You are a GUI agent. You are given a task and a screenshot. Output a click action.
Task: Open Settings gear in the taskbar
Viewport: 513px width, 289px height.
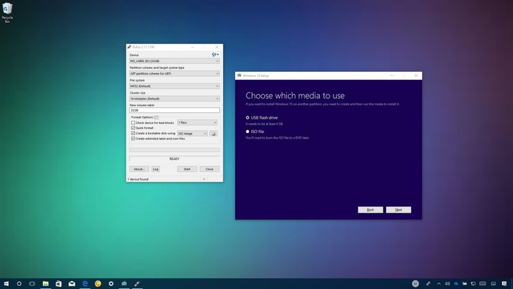pos(111,283)
